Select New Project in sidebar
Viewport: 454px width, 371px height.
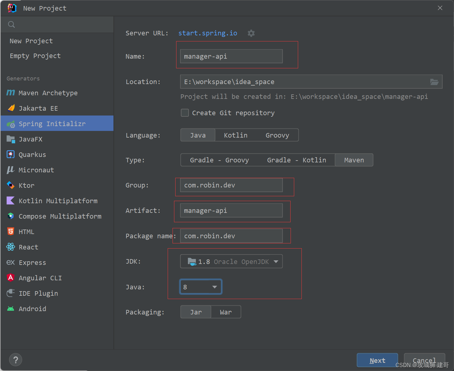[x=31, y=41]
